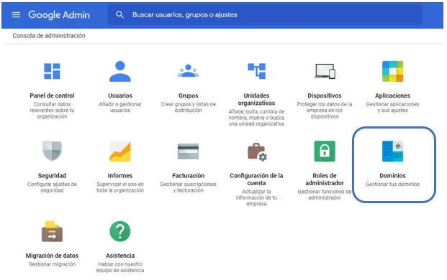Click the Usuarios title link
Viewport: 447px width, 280px height.
[x=120, y=95]
